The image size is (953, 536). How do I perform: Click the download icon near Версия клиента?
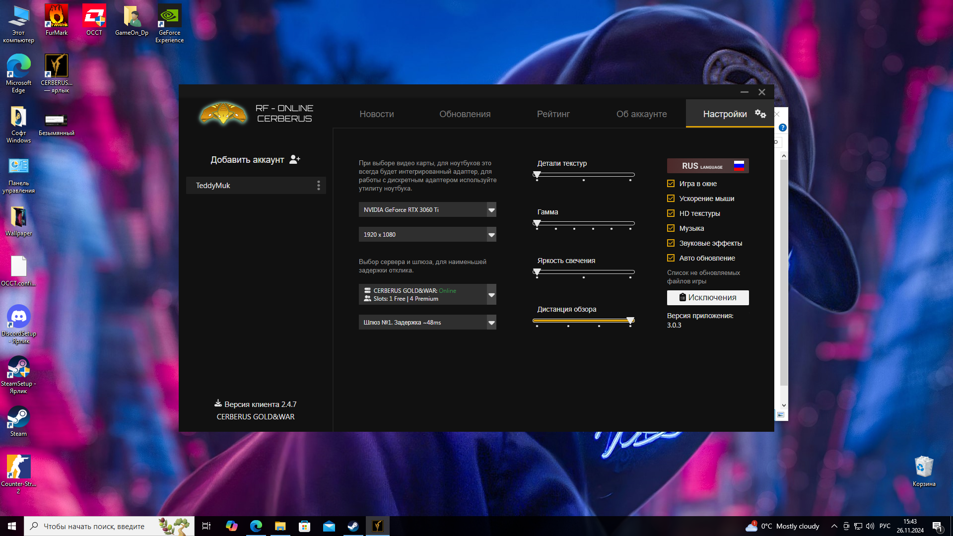(218, 403)
